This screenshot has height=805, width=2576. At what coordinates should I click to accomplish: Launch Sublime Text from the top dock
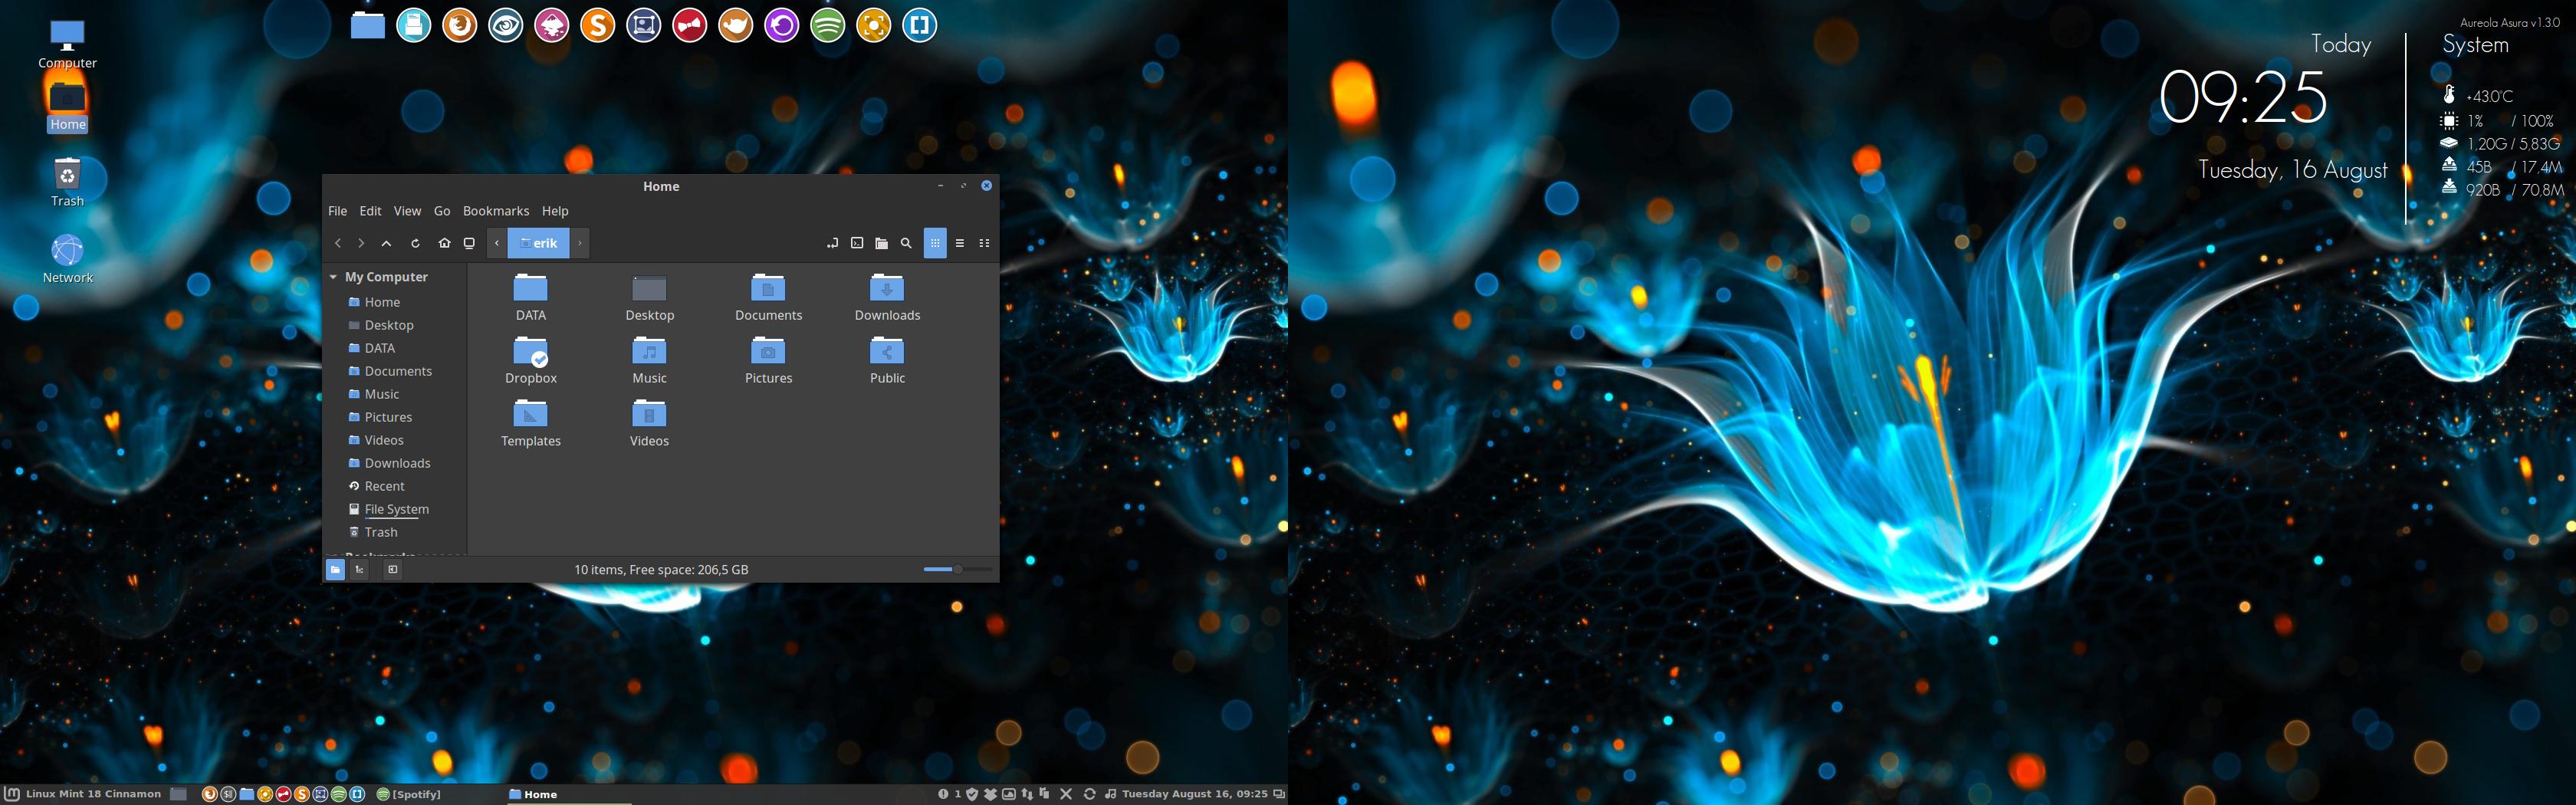(597, 25)
